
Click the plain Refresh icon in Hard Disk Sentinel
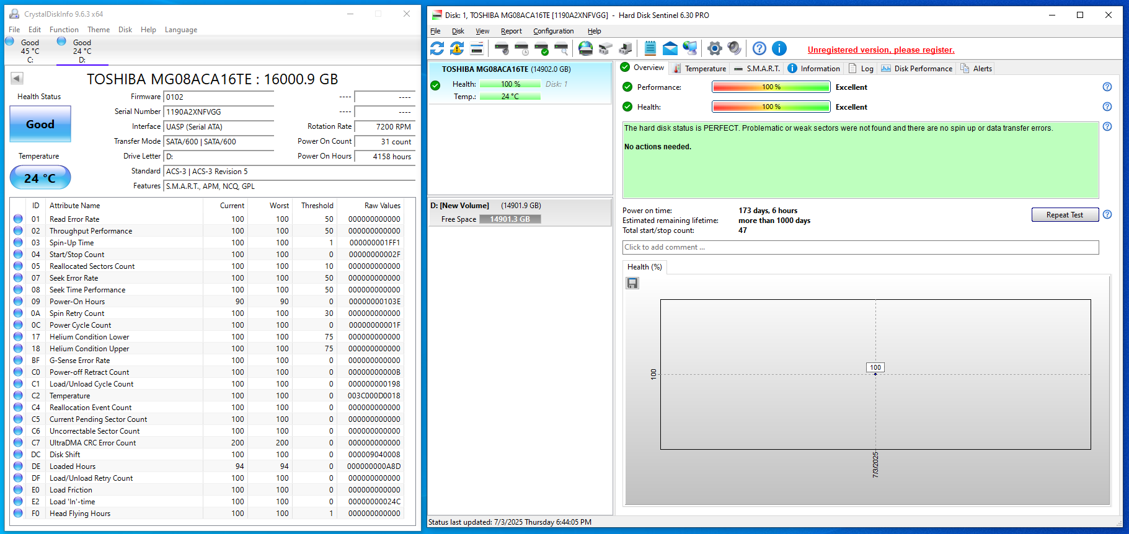[437, 48]
